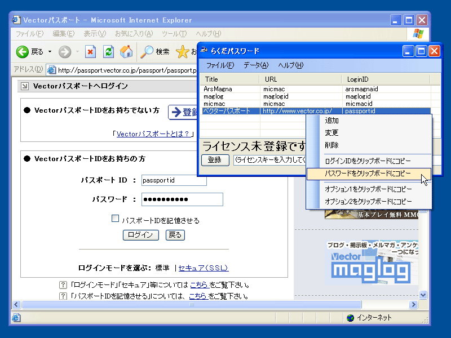Click the IE Stop loading icon
Screen dimensions: 451x338
(x=90, y=52)
